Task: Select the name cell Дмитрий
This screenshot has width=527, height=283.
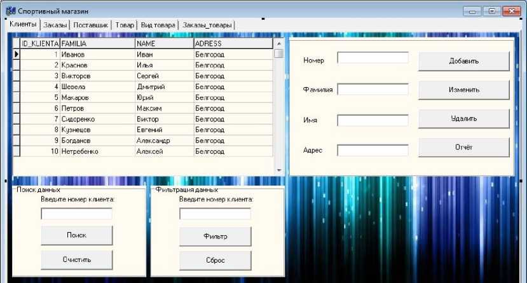Action: 165,86
